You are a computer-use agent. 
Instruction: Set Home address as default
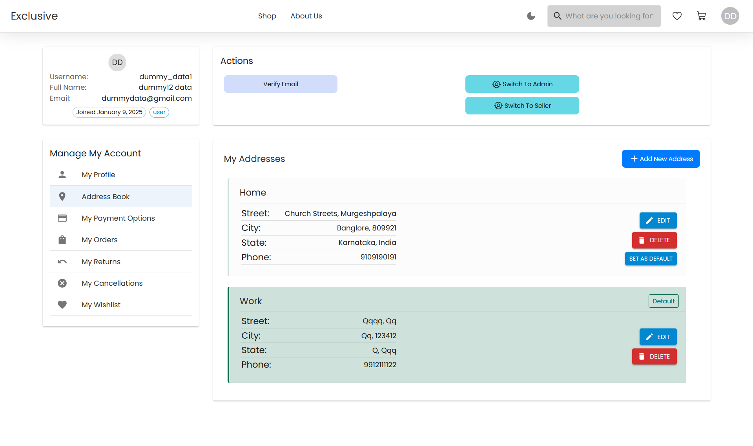coord(651,259)
